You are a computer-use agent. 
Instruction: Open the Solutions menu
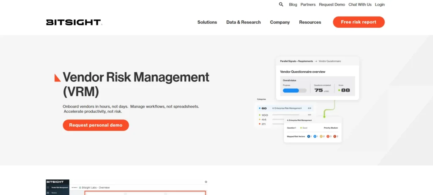pyautogui.click(x=207, y=22)
